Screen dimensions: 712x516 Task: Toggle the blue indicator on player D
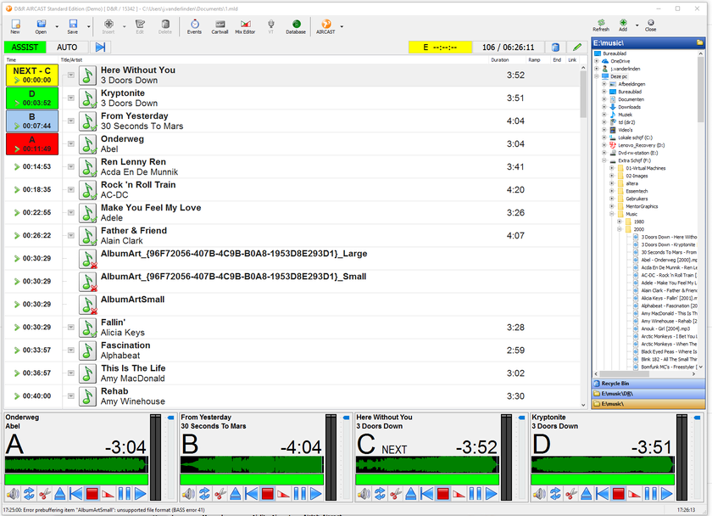click(x=697, y=418)
